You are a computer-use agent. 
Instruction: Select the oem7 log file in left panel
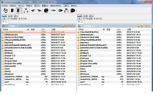(39, 82)
